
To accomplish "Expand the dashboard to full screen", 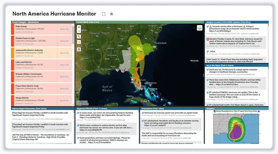I will 104,14.
